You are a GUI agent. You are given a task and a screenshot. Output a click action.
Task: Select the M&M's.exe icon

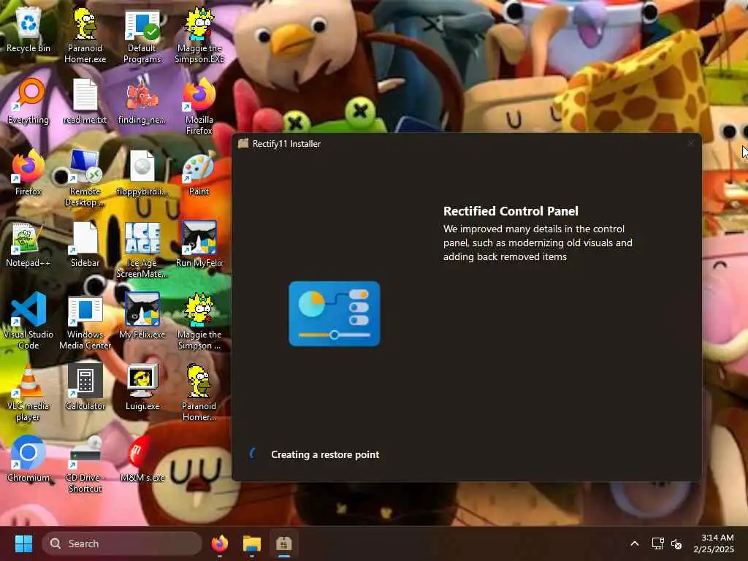(x=142, y=459)
